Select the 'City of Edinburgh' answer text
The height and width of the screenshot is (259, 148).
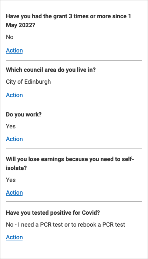click(28, 82)
